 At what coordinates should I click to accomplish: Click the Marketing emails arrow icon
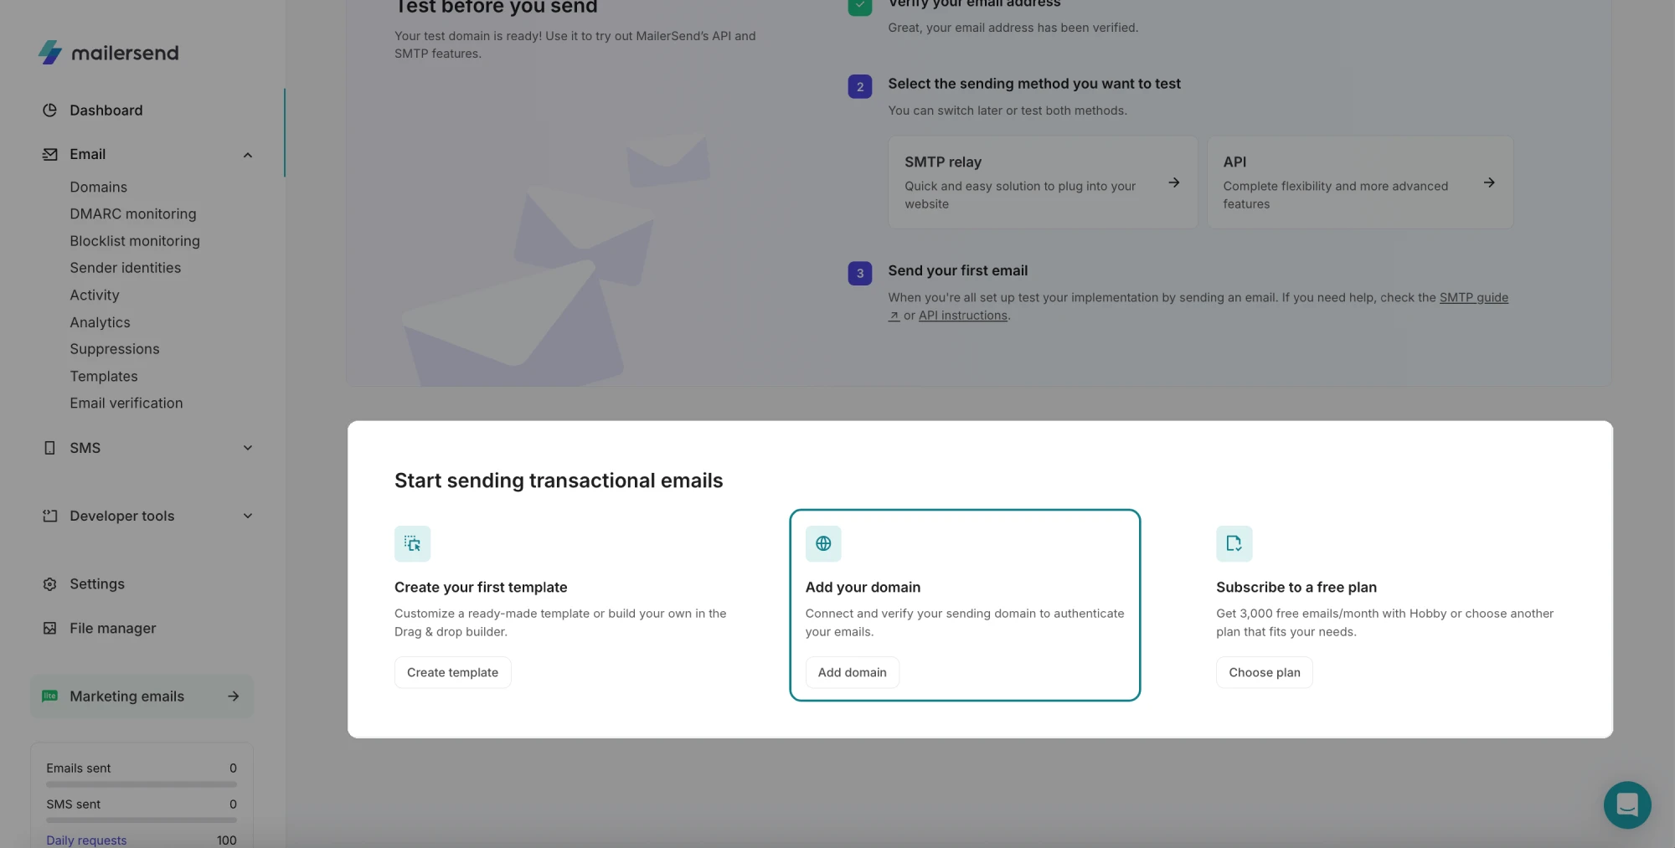(x=234, y=696)
